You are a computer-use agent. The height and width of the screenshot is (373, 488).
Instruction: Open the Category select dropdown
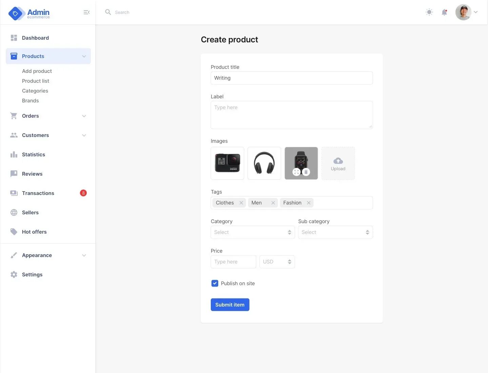click(253, 232)
